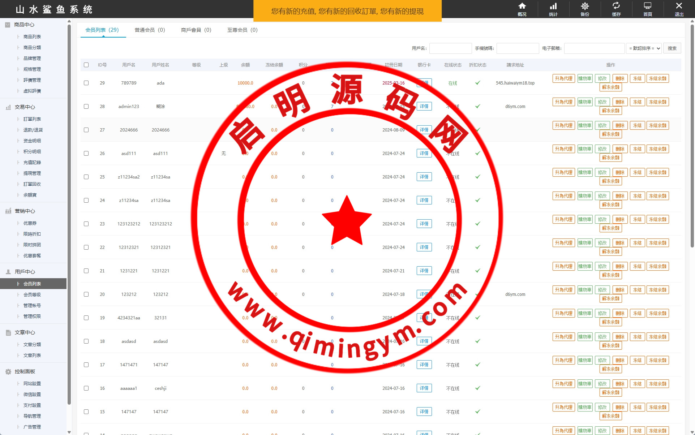Image resolution: width=695 pixels, height=435 pixels.
Task: Check the checkbox for user ID 29
Action: pyautogui.click(x=86, y=83)
